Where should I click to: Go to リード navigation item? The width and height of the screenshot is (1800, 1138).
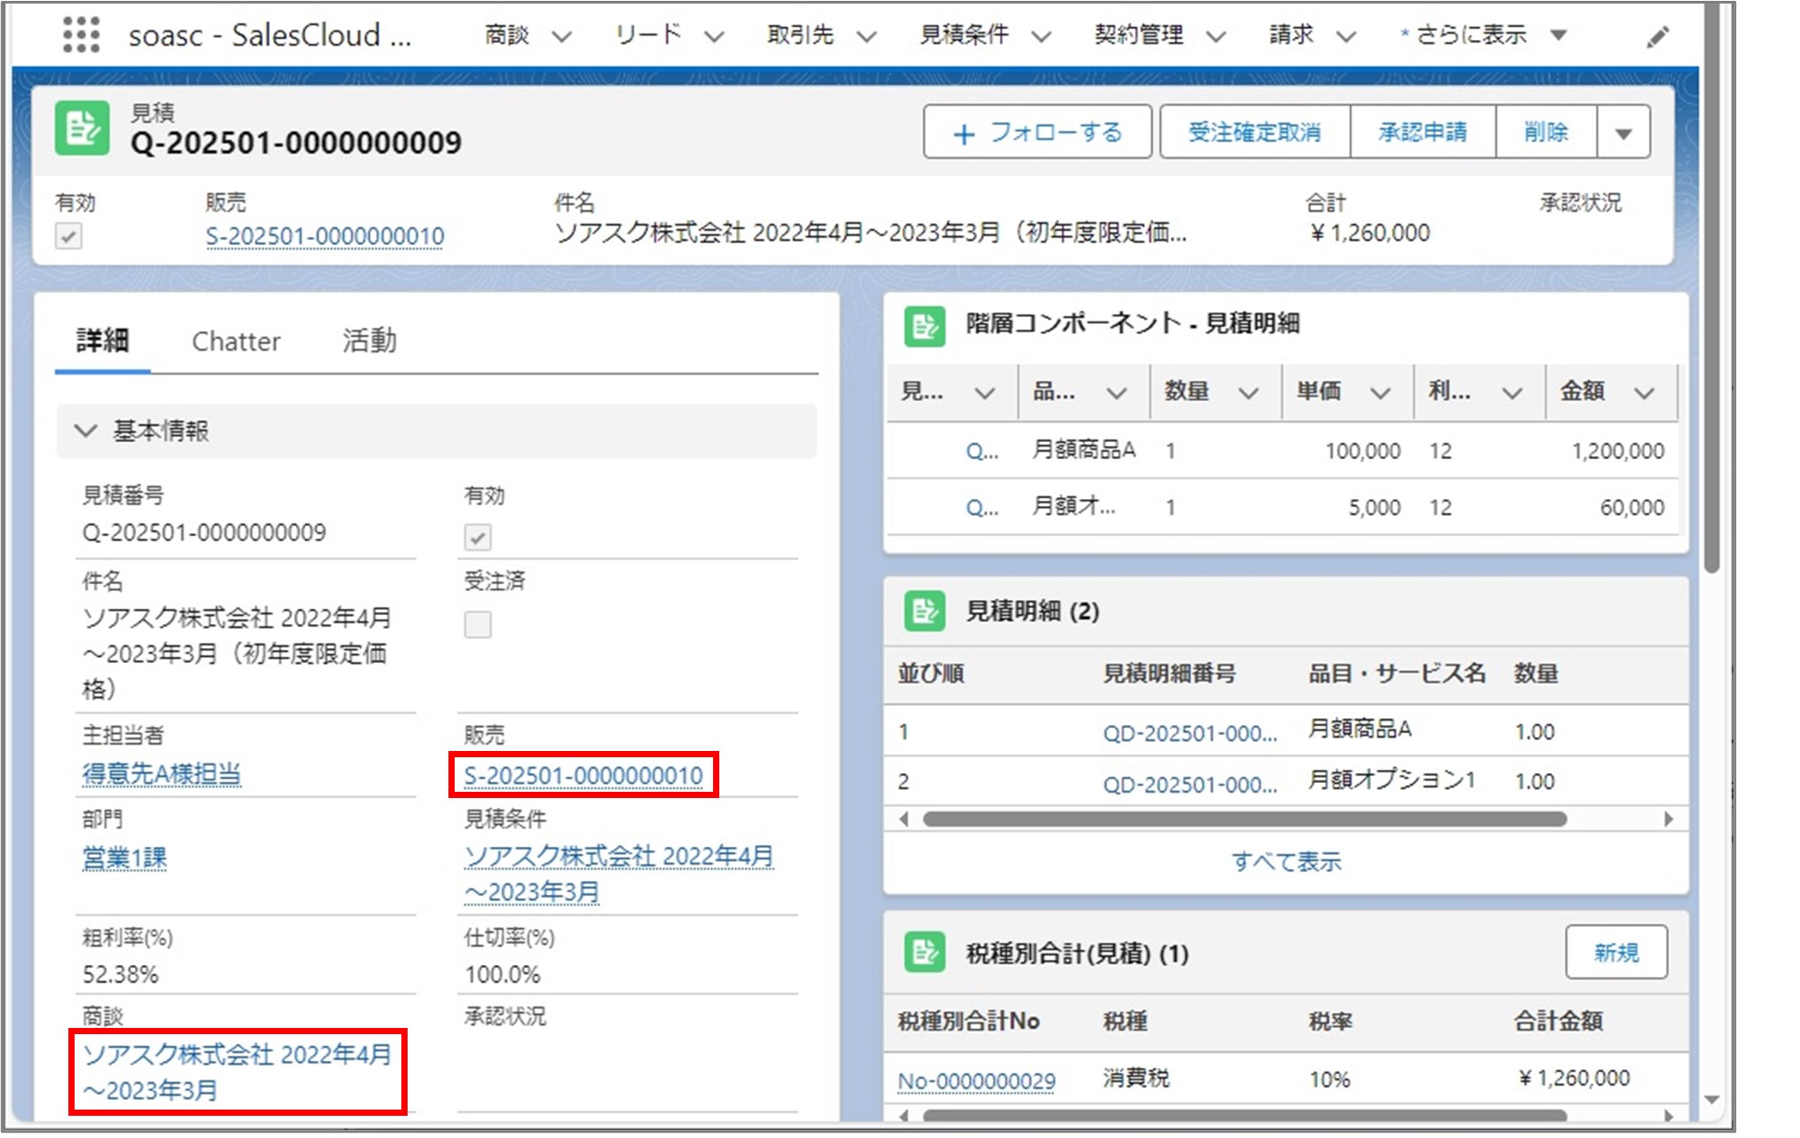click(648, 35)
